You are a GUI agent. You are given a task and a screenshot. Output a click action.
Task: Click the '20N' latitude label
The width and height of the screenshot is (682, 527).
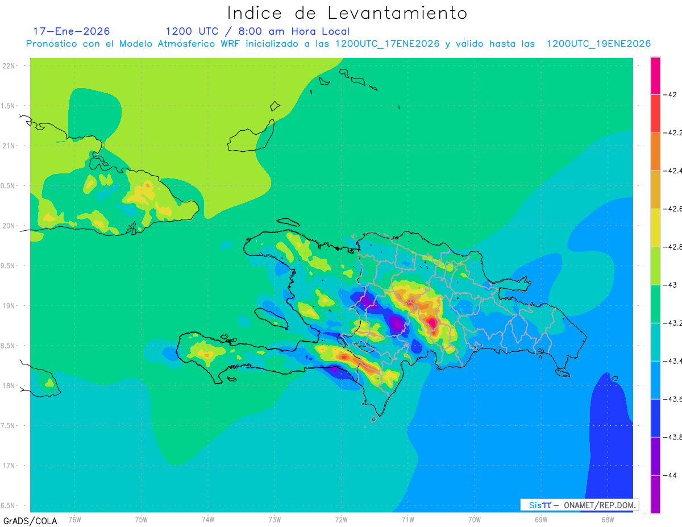pyautogui.click(x=10, y=226)
